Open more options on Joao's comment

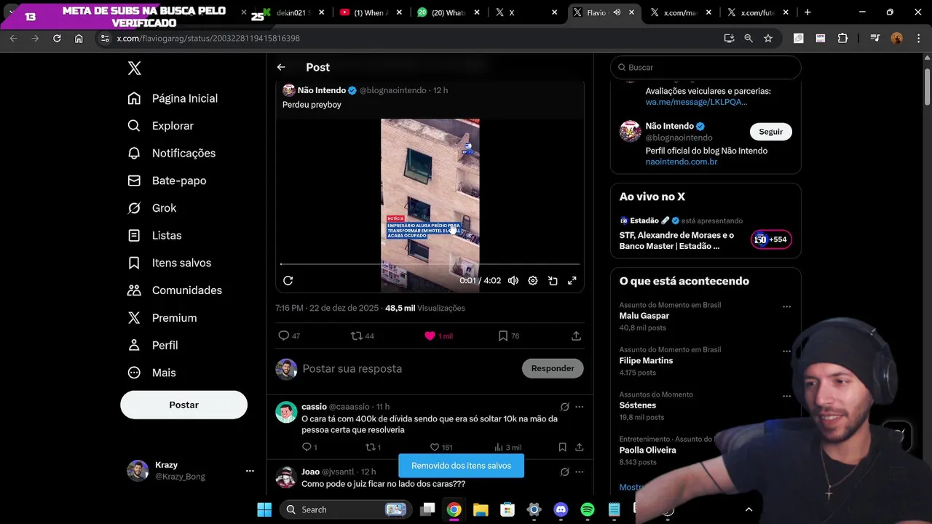point(580,472)
